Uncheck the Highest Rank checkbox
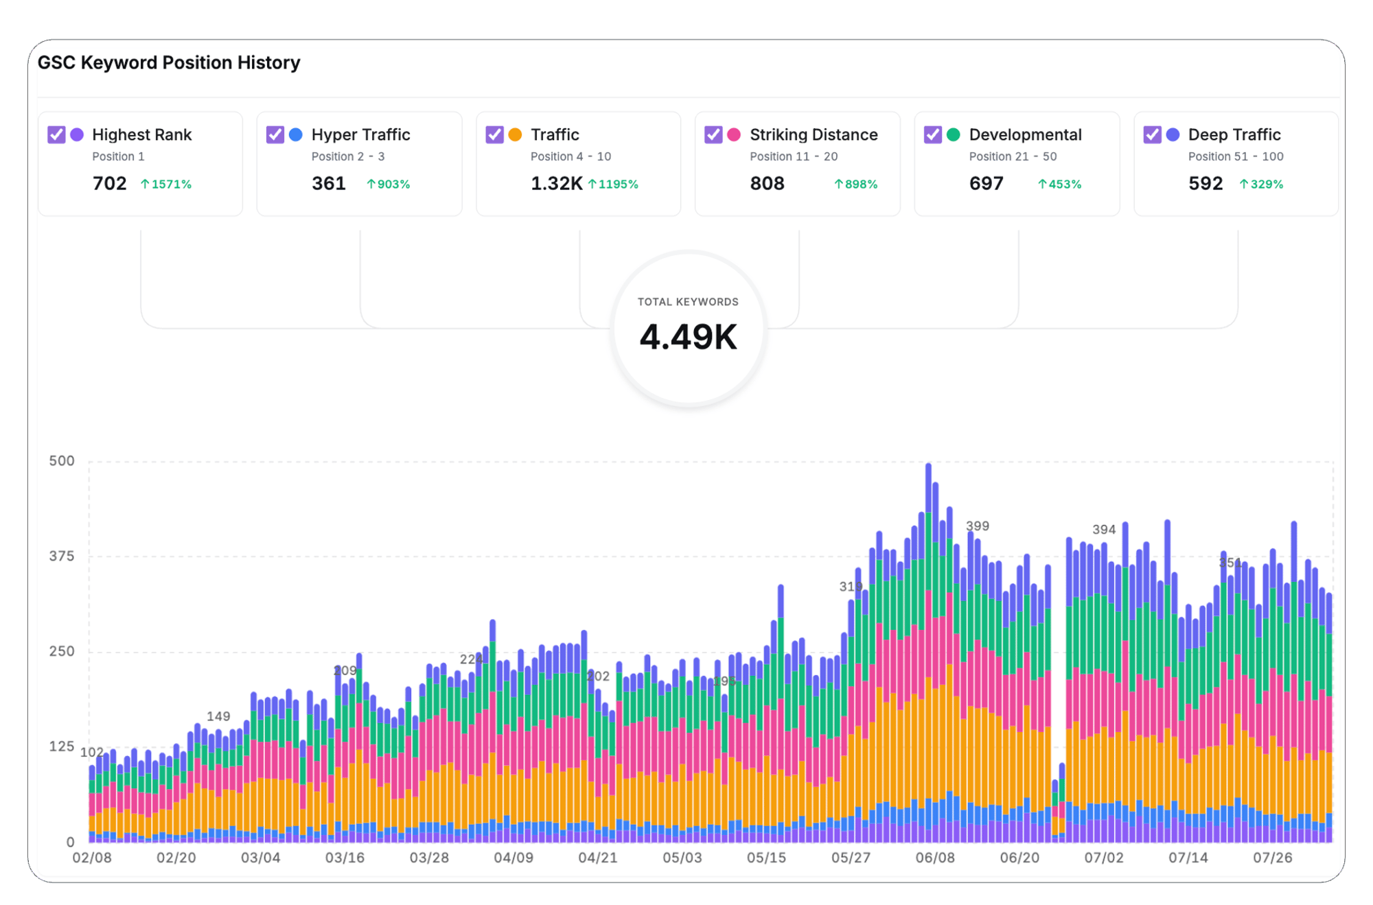The image size is (1373, 905). [56, 134]
